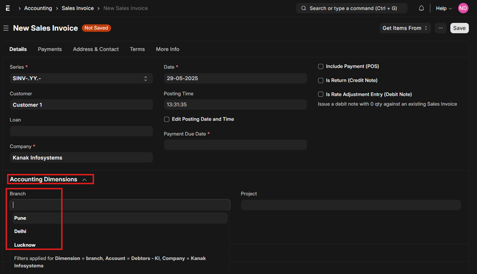This screenshot has width=477, height=274.
Task: Enable Edit Posting Date and Time
Action: click(166, 120)
